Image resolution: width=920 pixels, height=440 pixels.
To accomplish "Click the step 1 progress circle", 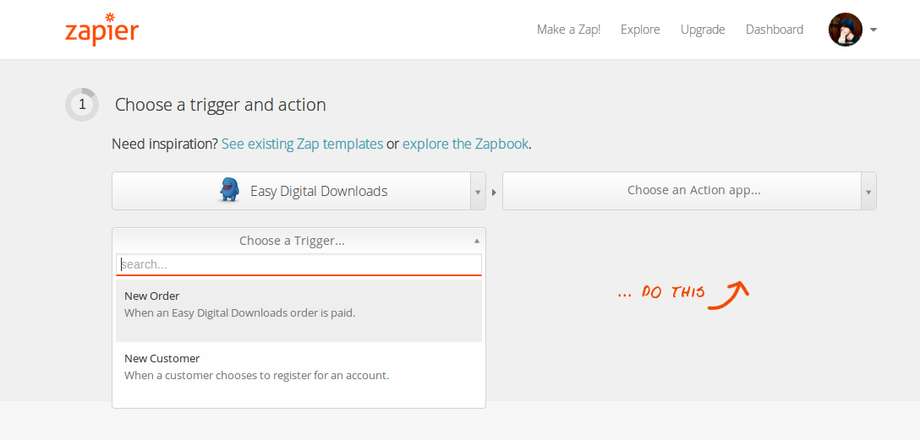I will 82,105.
